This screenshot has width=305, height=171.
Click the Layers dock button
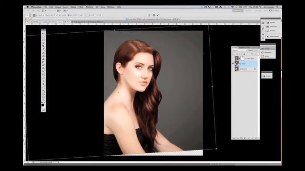click(x=268, y=48)
